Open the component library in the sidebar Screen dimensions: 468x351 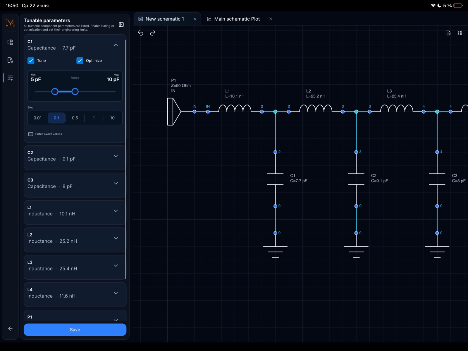(x=10, y=60)
